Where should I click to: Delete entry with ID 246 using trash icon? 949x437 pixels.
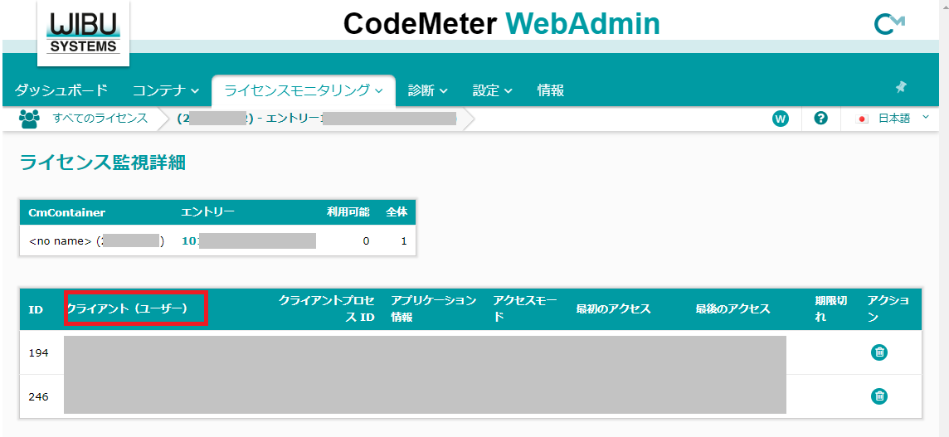coord(878,396)
